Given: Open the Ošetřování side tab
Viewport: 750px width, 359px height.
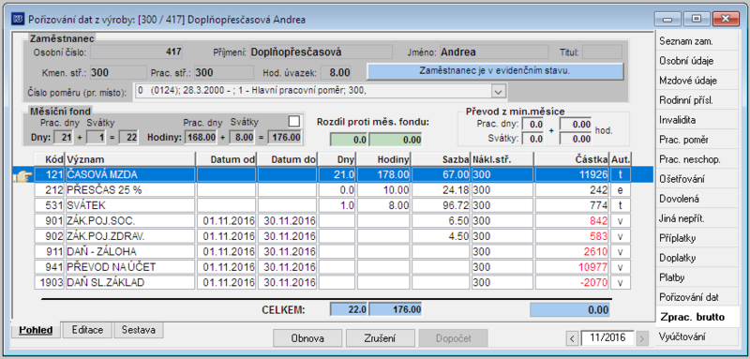Looking at the screenshot, I should pos(697,179).
